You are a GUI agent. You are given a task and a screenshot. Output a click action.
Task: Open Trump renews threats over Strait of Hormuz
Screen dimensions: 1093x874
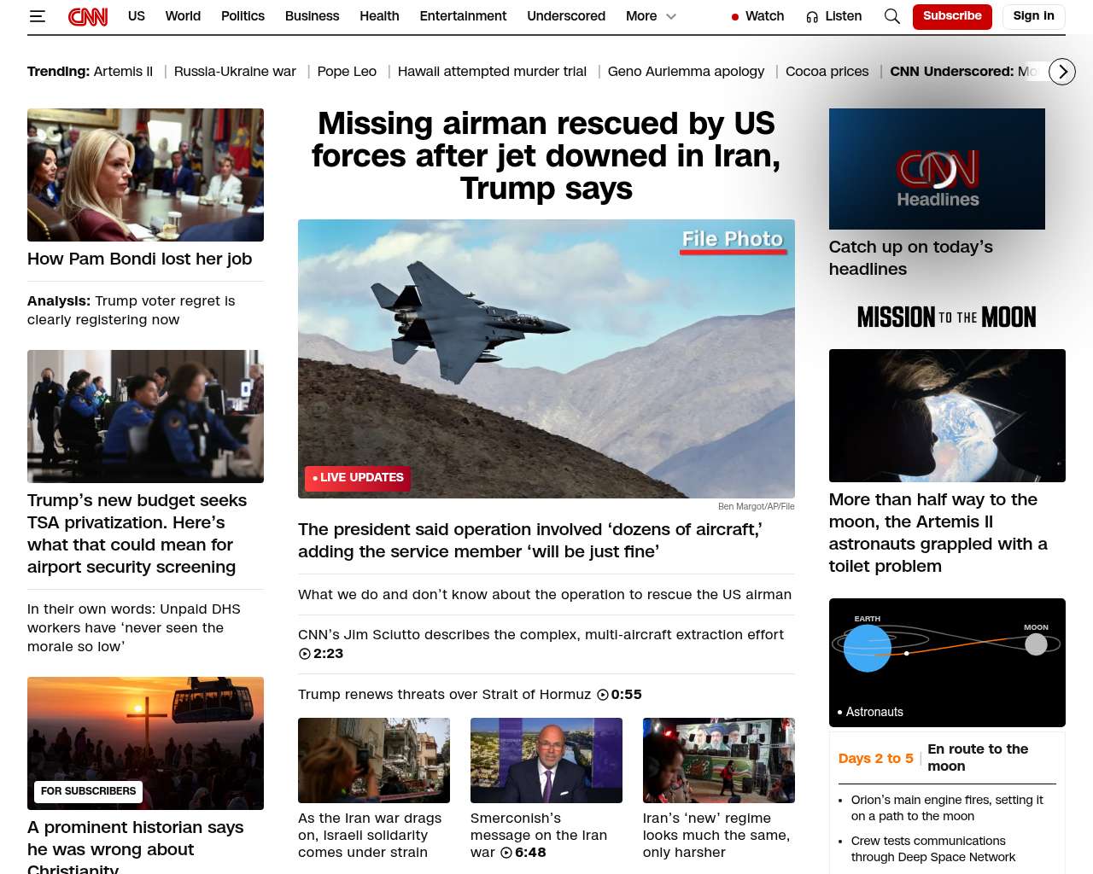click(444, 695)
